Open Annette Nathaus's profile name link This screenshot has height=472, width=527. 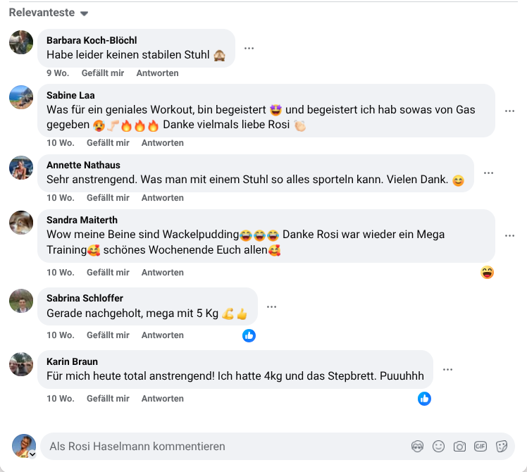click(x=83, y=165)
